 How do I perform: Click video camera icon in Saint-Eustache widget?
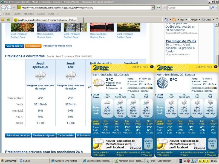click(x=152, y=88)
